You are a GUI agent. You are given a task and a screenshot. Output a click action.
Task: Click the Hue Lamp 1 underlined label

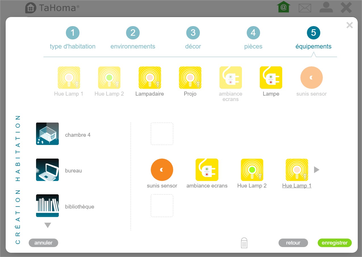(297, 186)
